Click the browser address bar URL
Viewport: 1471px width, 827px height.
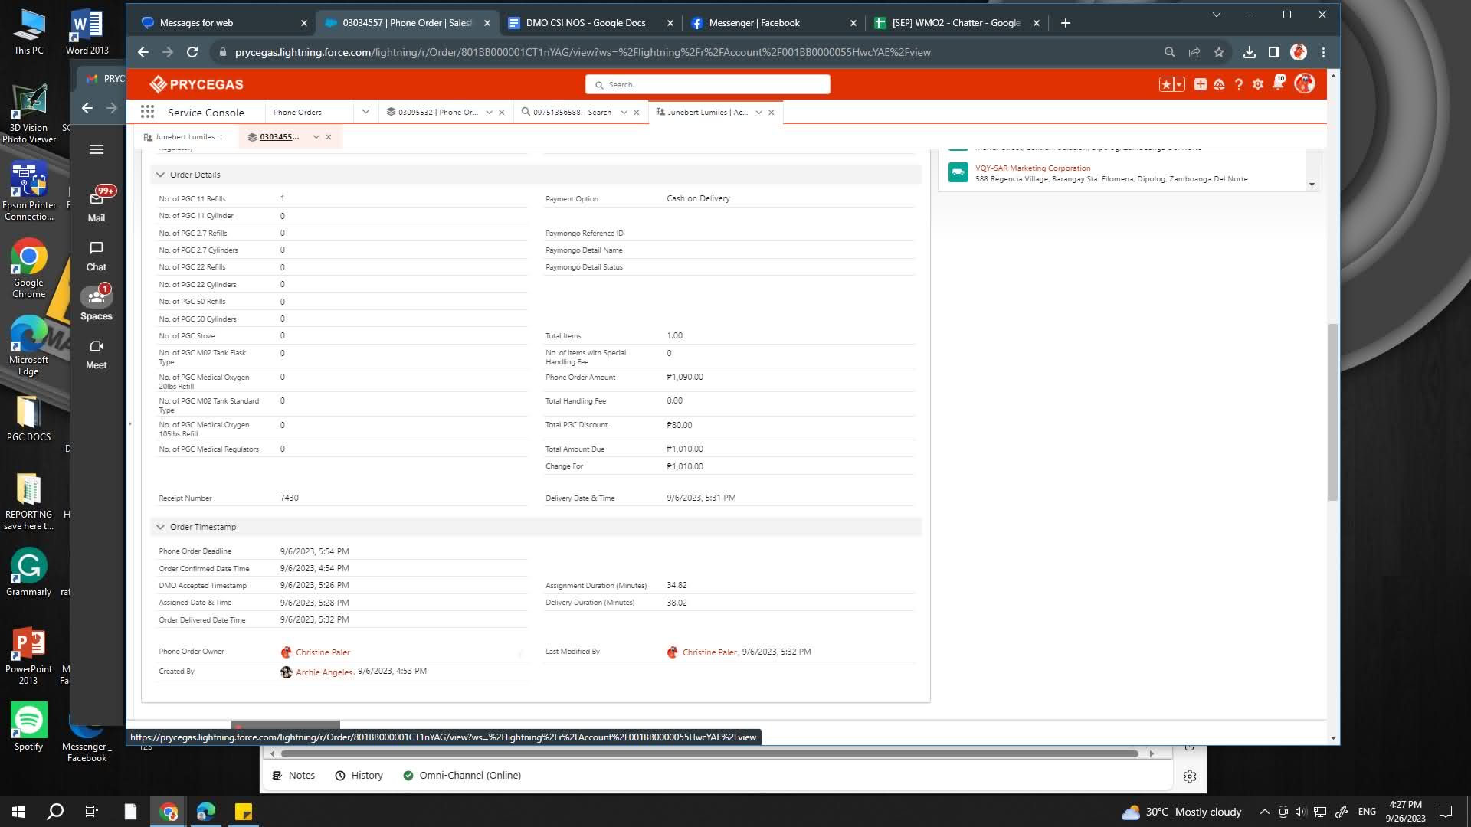pyautogui.click(x=582, y=52)
